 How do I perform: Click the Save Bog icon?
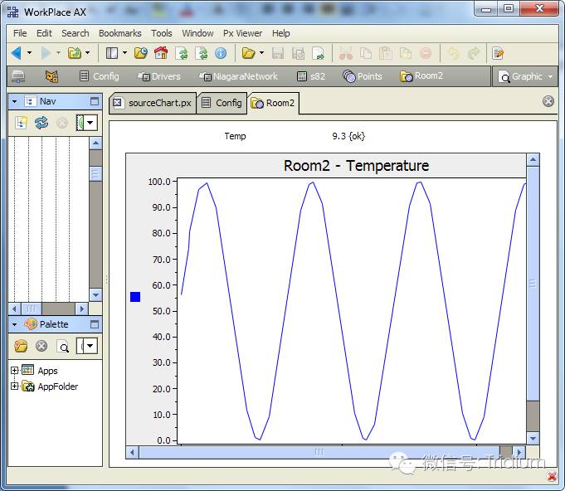(x=298, y=53)
